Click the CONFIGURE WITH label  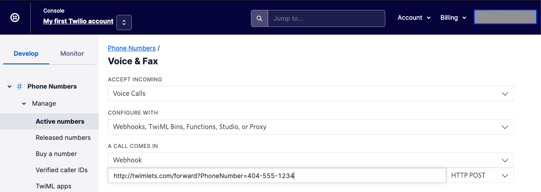pos(133,113)
